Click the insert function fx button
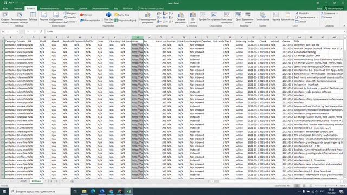Viewport: 347px width, 195px height. coord(41,31)
